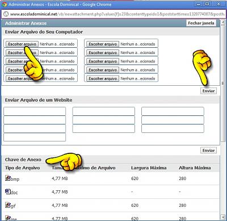Click the doc file type icon

click(x=7, y=191)
